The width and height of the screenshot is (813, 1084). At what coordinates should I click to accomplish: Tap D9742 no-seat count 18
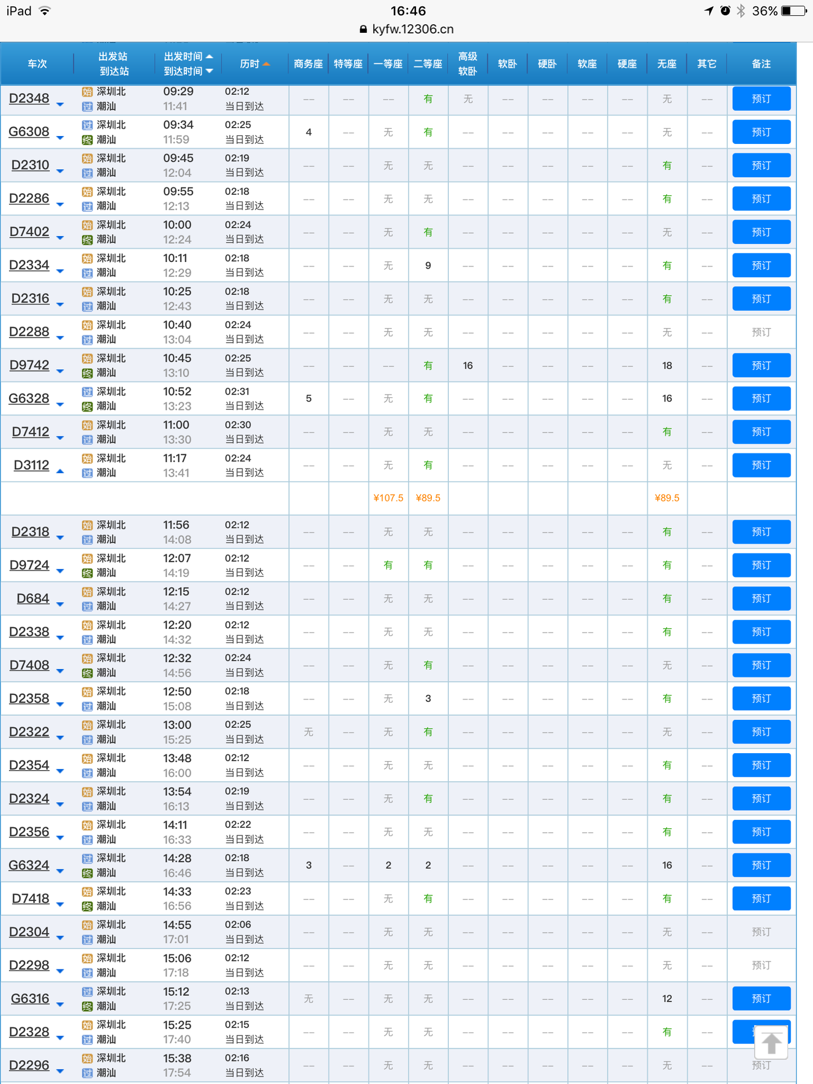(x=667, y=366)
